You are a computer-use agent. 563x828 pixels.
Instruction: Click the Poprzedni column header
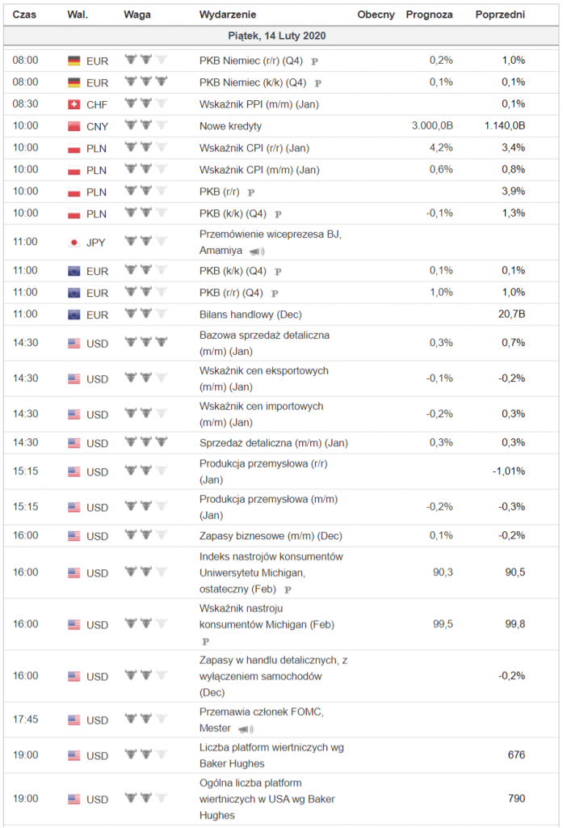coord(500,15)
